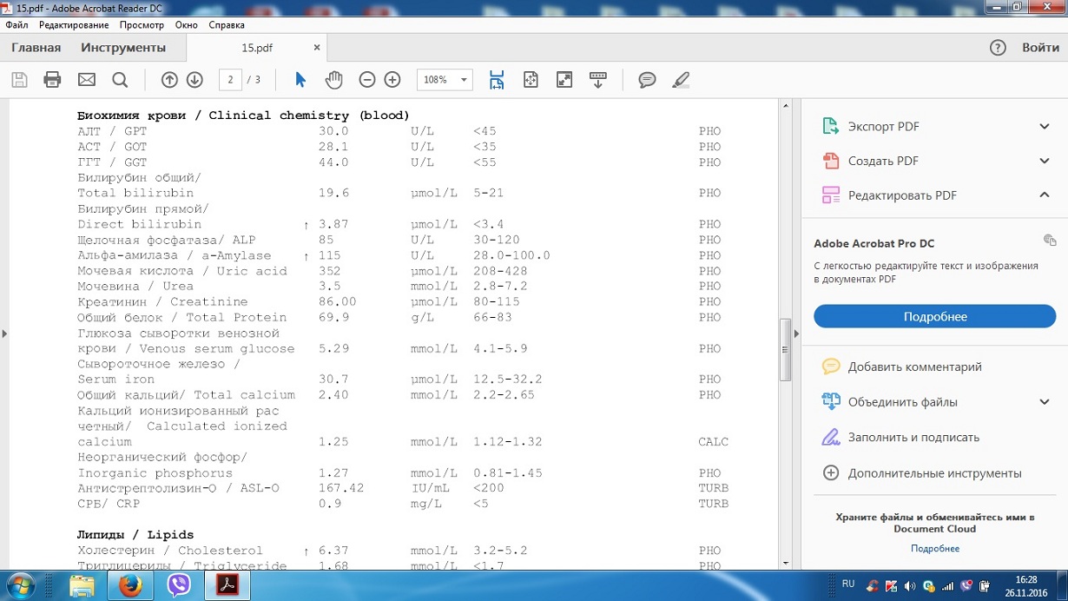Expand the Экспорт PDF section
Viewport: 1068px width, 601px height.
[1044, 127]
